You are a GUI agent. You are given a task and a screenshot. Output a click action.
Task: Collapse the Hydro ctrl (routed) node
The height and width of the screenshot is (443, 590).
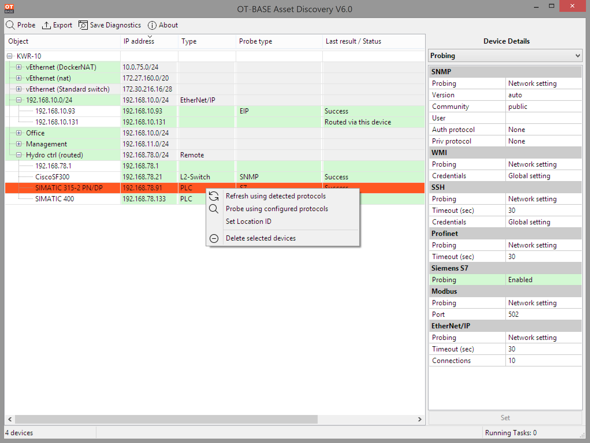coord(19,155)
